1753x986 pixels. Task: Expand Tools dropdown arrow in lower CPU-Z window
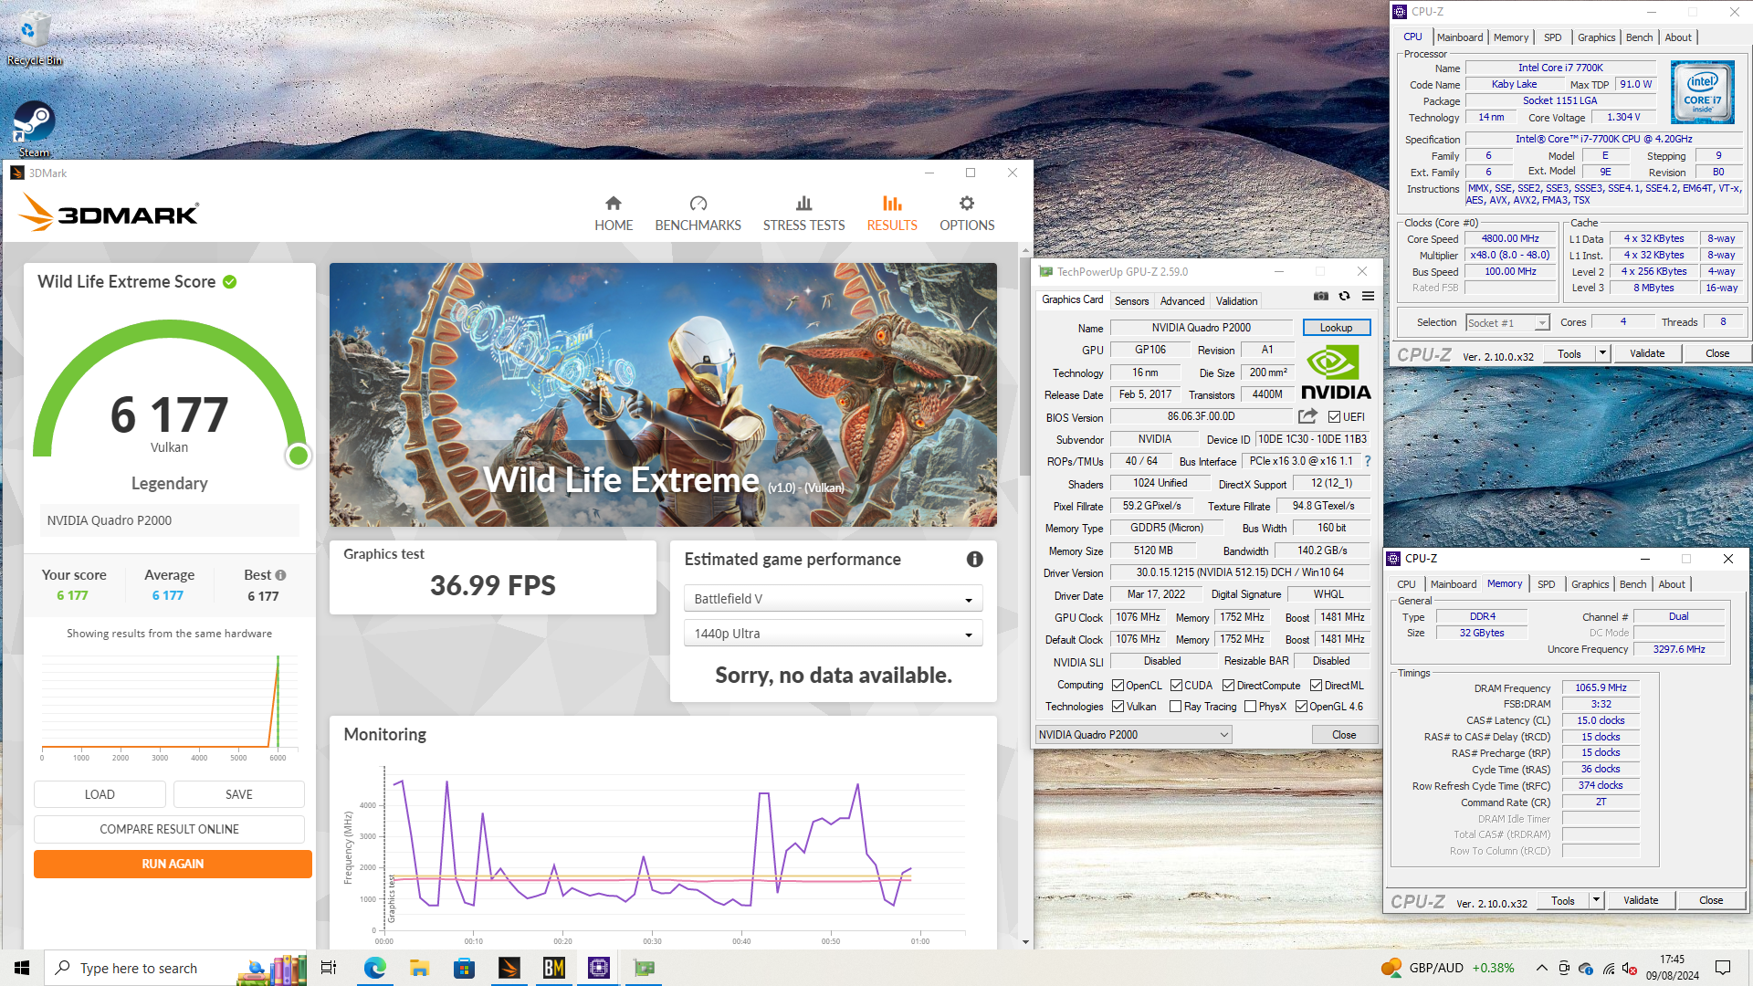point(1595,900)
